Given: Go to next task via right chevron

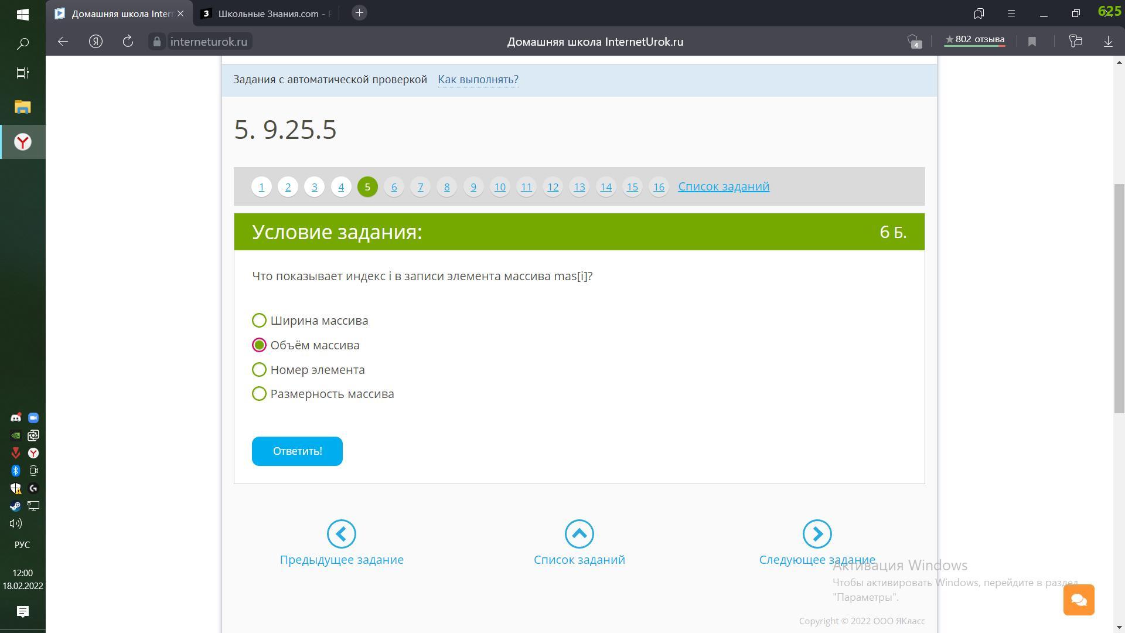Looking at the screenshot, I should 817,534.
